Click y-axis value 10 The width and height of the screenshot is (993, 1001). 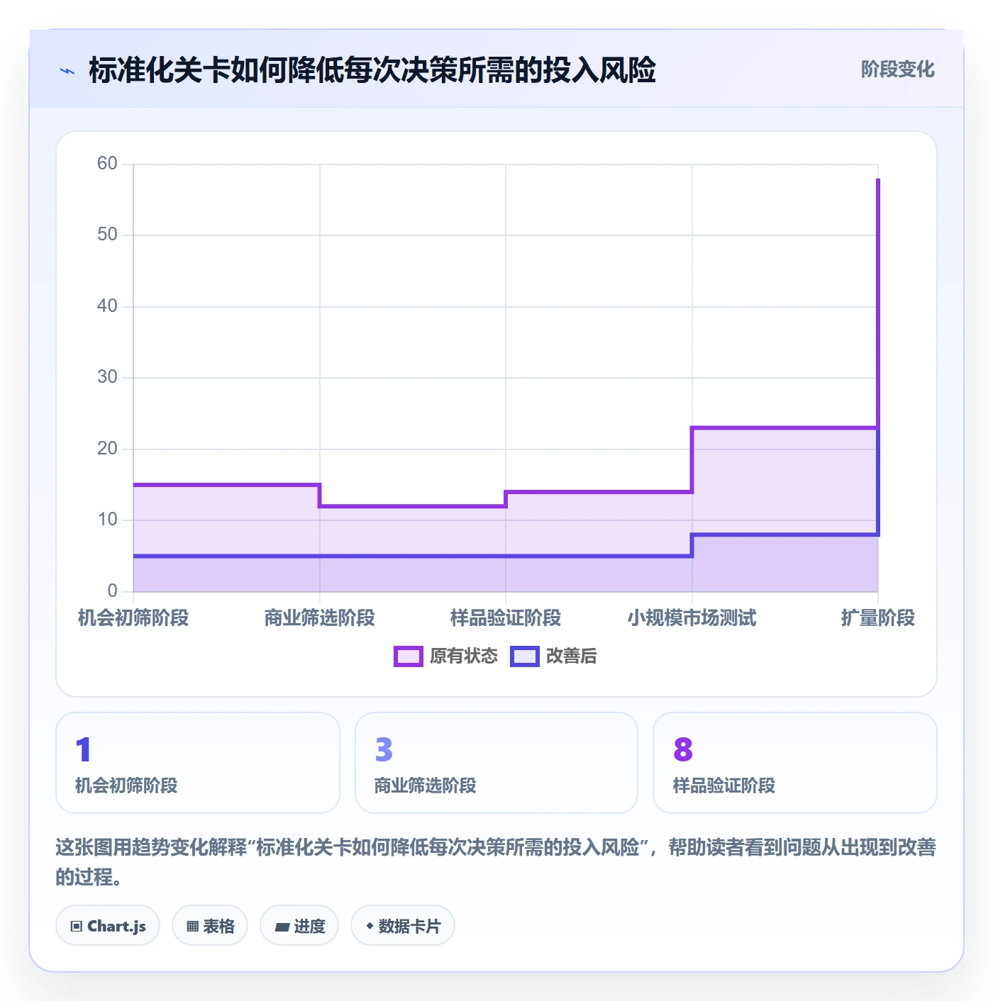tap(107, 520)
